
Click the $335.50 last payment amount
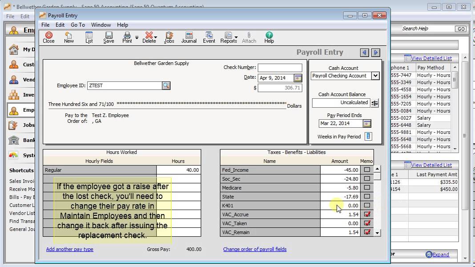449,182
